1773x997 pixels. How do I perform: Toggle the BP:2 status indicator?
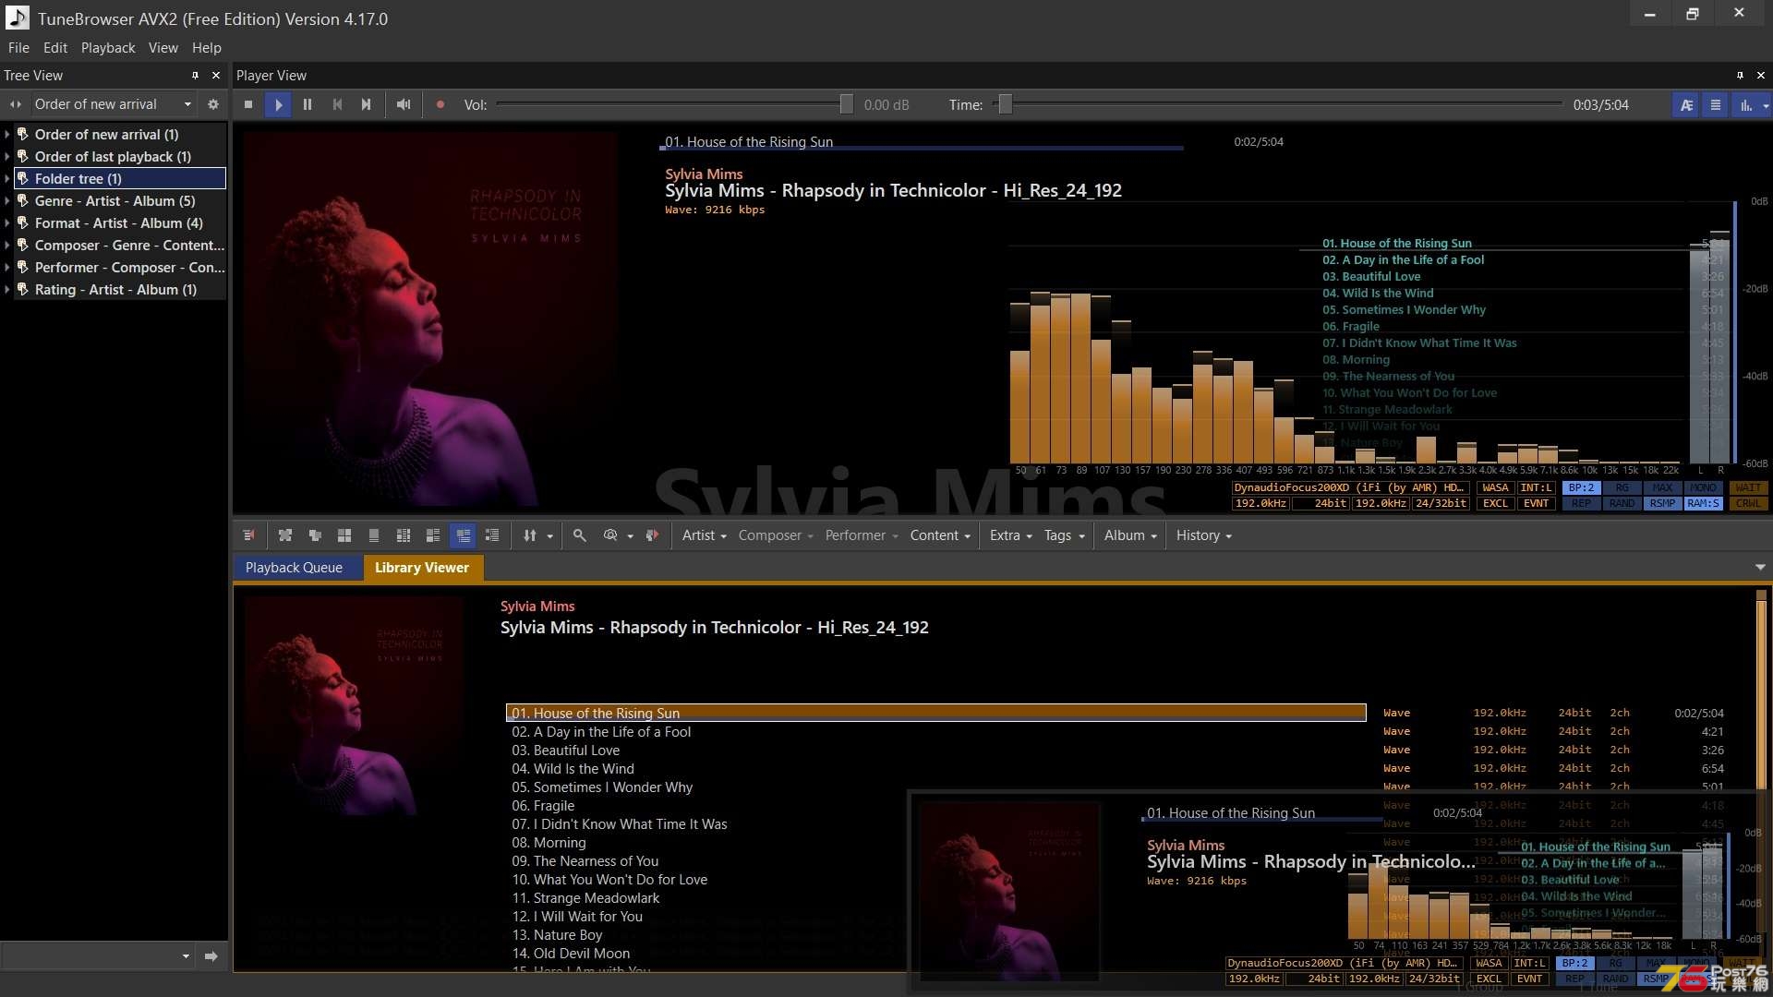(x=1581, y=488)
